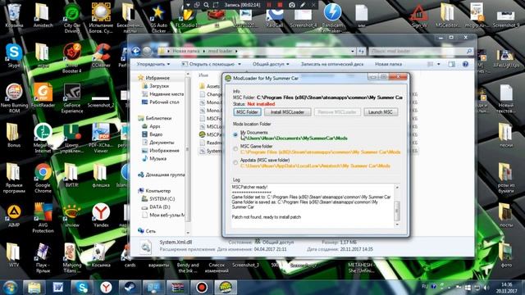
Task: Select Appdata (MSC save folder) option
Action: click(235, 162)
